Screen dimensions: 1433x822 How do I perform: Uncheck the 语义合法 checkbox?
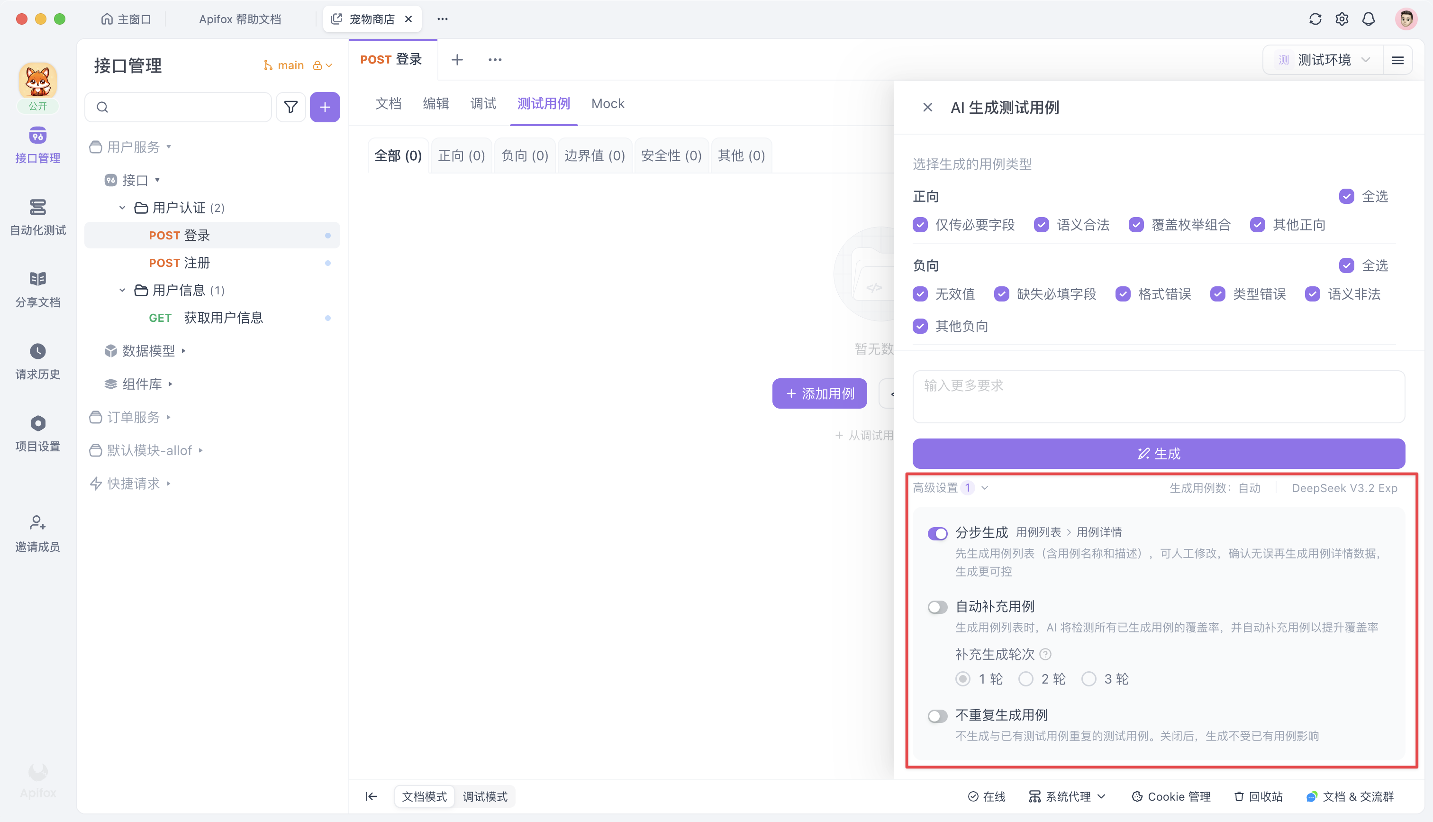coord(1041,225)
